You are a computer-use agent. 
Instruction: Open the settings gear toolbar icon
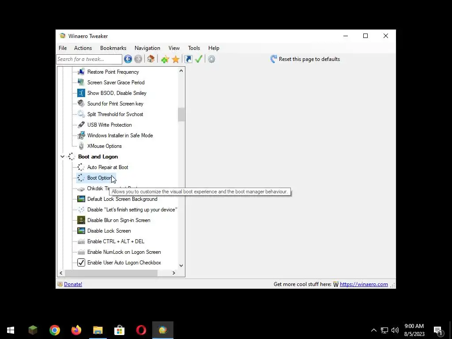click(211, 59)
